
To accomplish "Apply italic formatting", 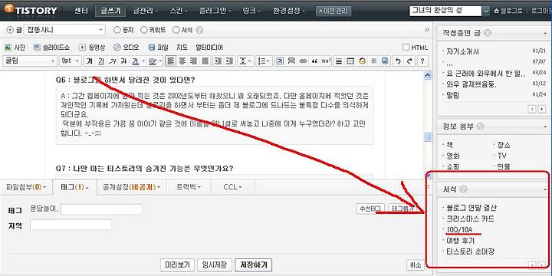I will [112, 61].
